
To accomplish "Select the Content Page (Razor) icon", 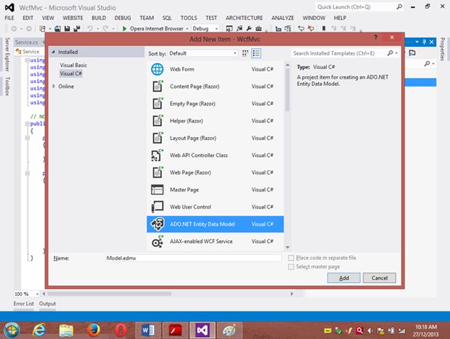I will (157, 86).
